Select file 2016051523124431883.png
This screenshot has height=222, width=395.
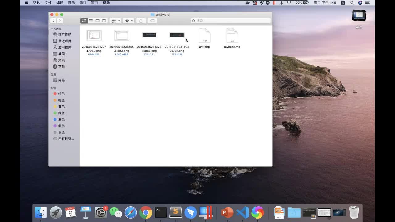[122, 35]
